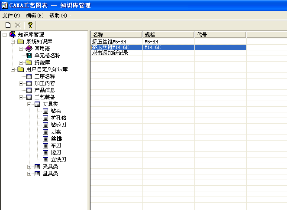287x210 pixels.
Task: Click the table icon beside 车刀
Action: (45, 146)
